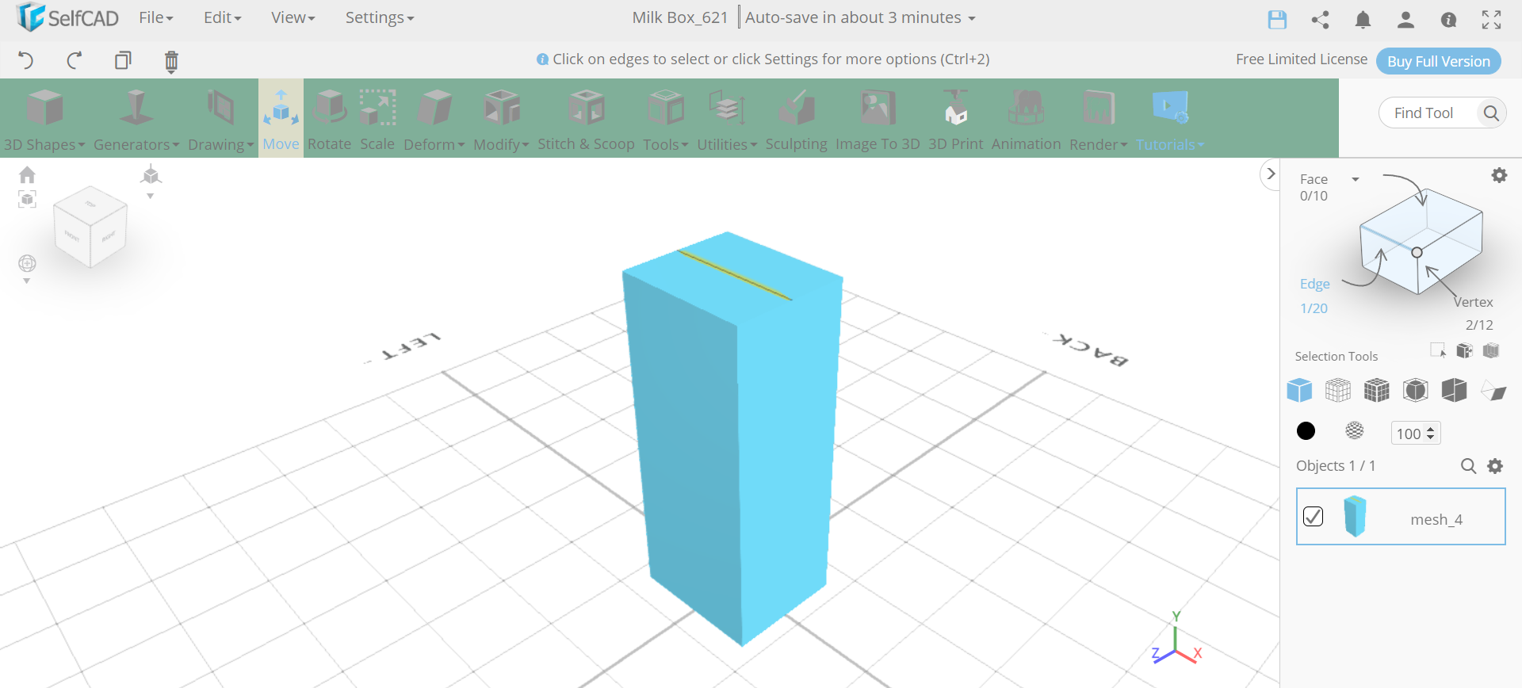Click the checkered sphere texture icon
Viewport: 1522px width, 688px height.
coord(1355,430)
